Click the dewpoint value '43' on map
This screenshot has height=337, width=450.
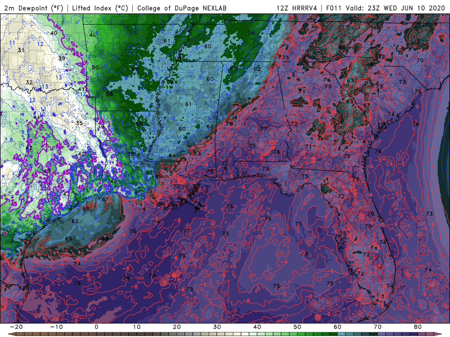click(x=46, y=171)
